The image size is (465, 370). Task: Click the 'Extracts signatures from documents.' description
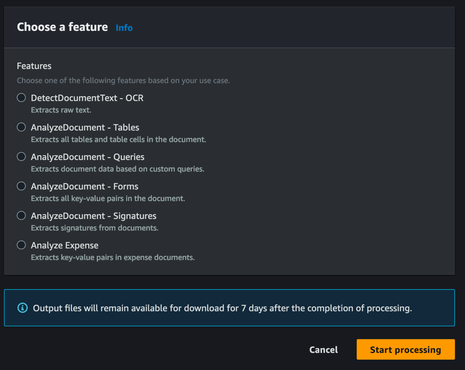click(x=95, y=228)
